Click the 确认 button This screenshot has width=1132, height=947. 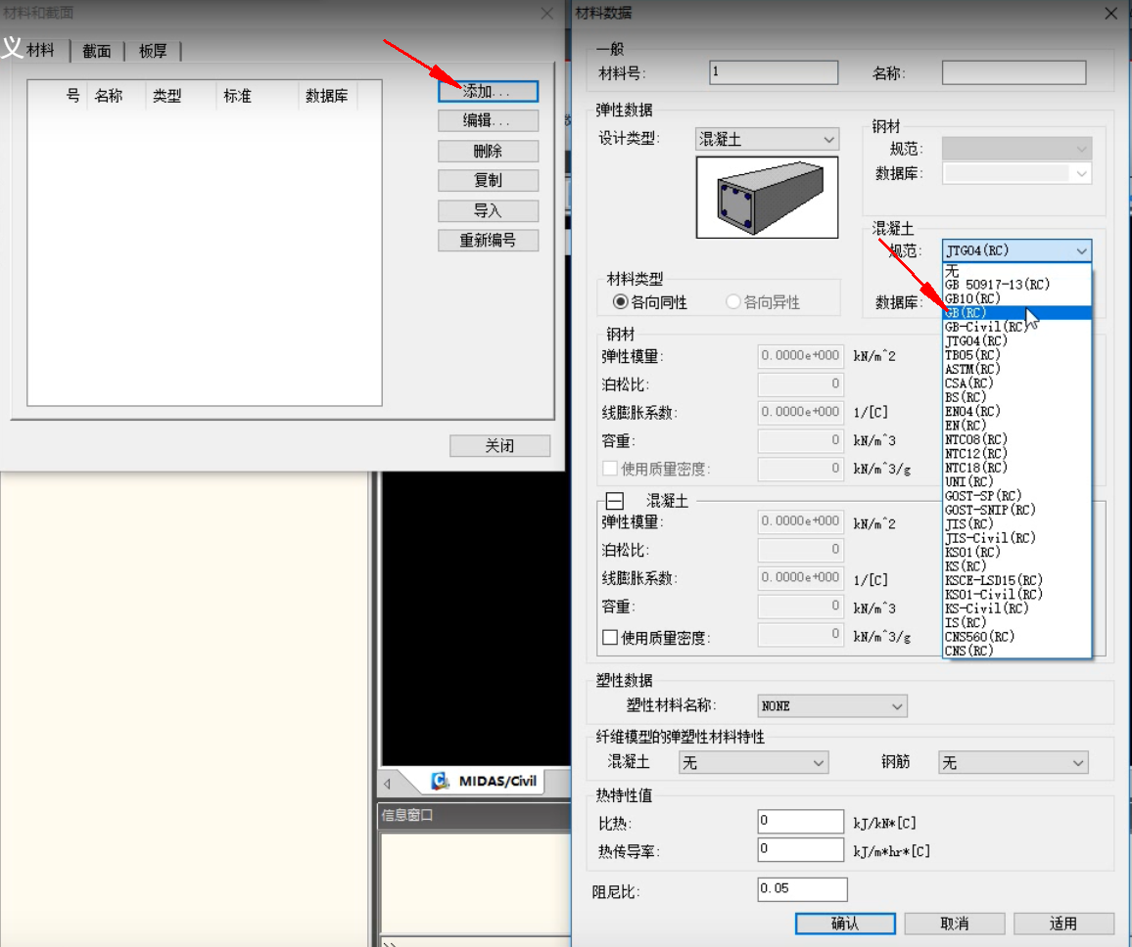(845, 924)
